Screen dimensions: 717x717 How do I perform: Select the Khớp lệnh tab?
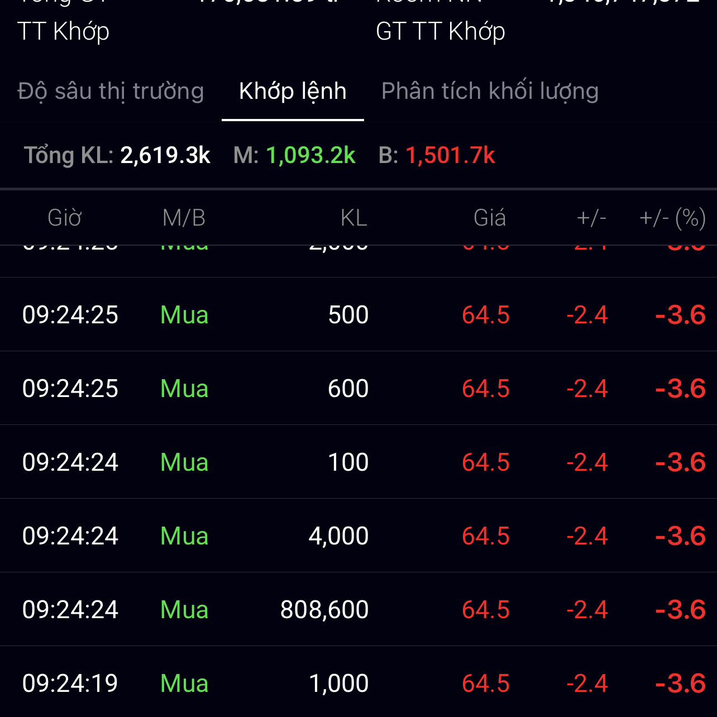293,91
